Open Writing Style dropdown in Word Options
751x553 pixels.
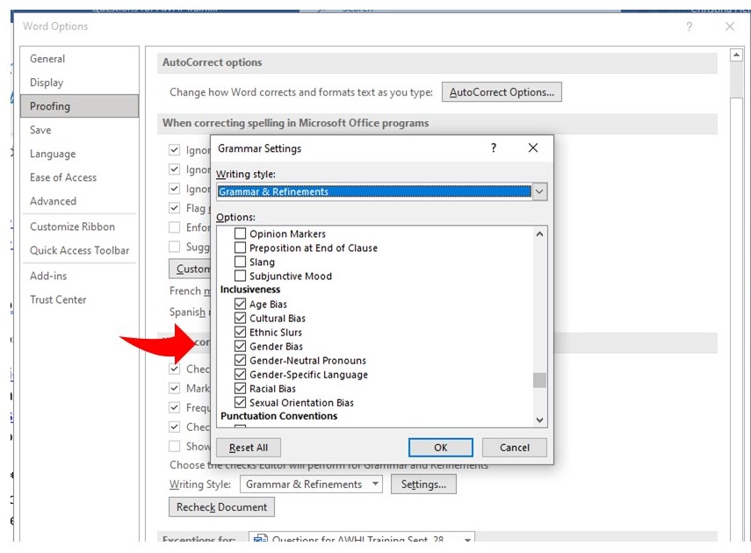tap(311, 484)
